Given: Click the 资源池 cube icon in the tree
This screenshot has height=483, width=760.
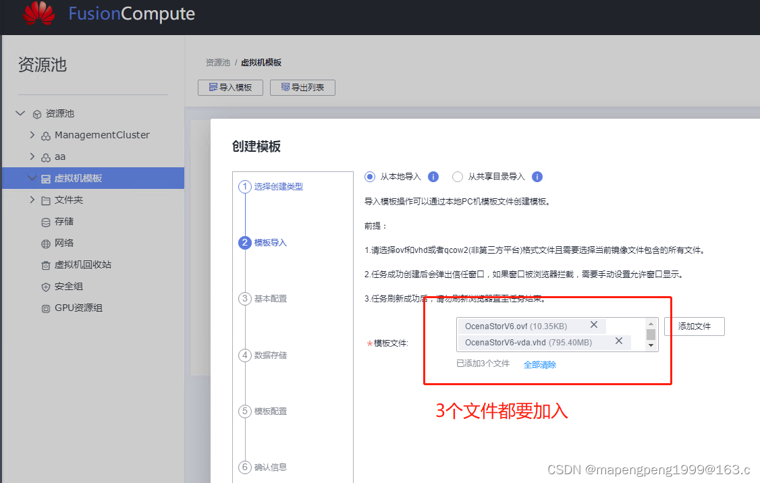Looking at the screenshot, I should pos(37,114).
